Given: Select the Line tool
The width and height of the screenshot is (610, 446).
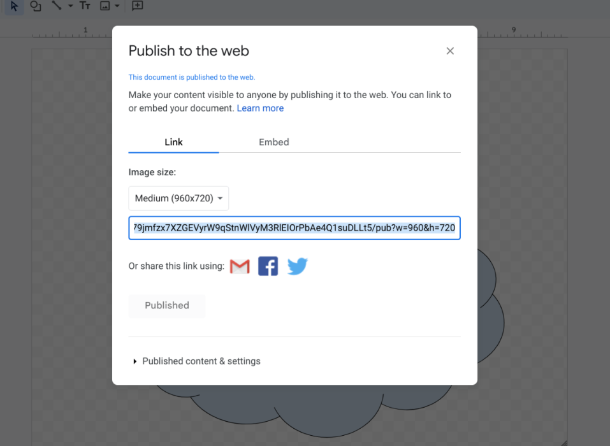Looking at the screenshot, I should 57,7.
